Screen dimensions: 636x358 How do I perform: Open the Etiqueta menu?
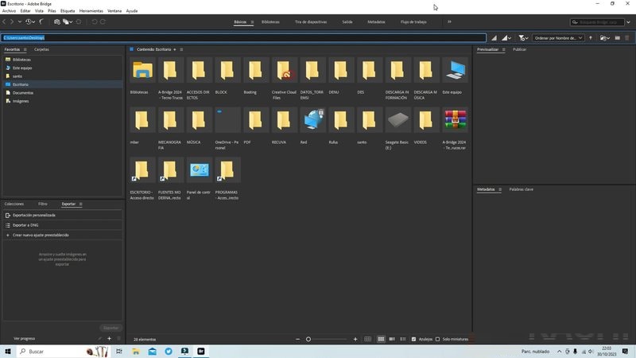[x=68, y=11]
